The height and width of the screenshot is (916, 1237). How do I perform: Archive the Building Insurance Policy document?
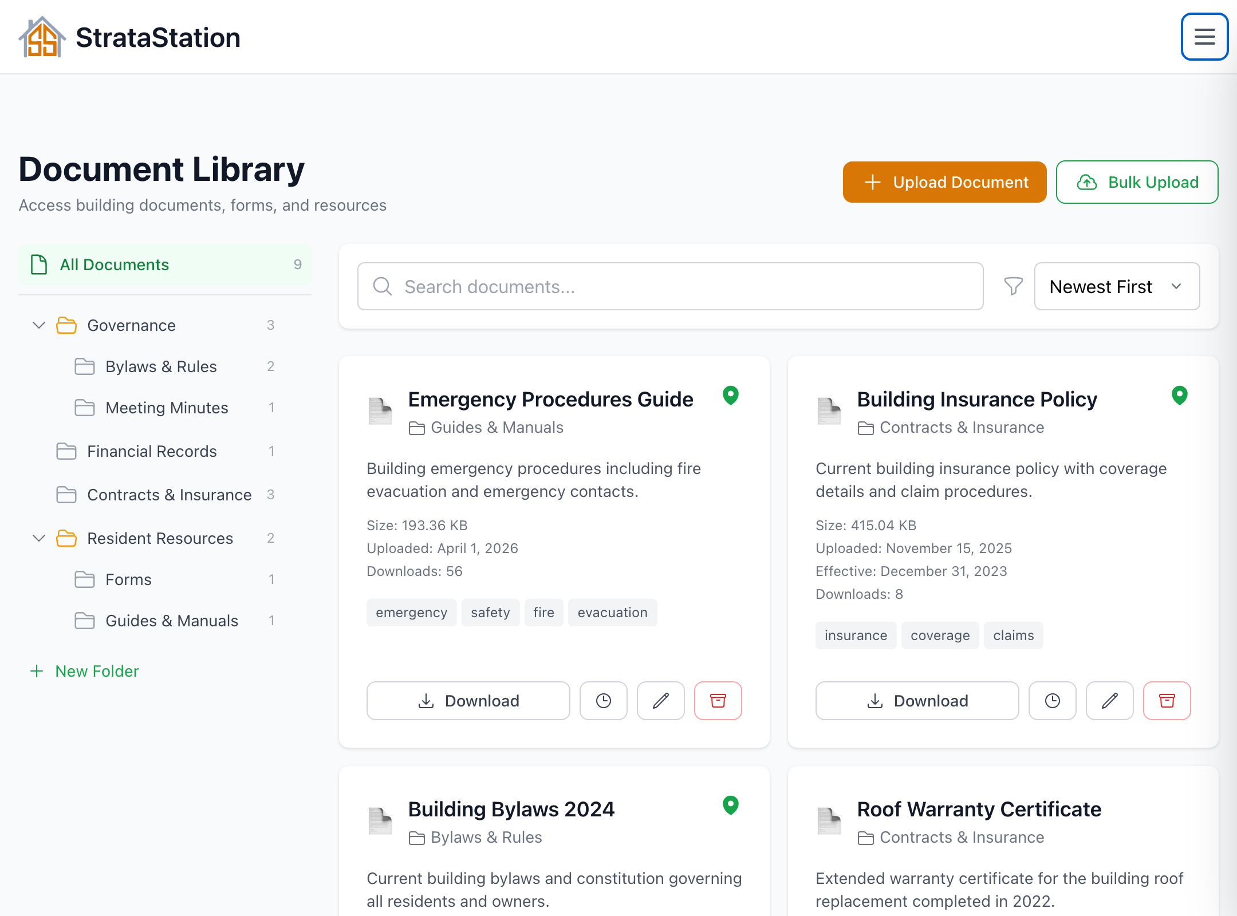pos(1167,701)
